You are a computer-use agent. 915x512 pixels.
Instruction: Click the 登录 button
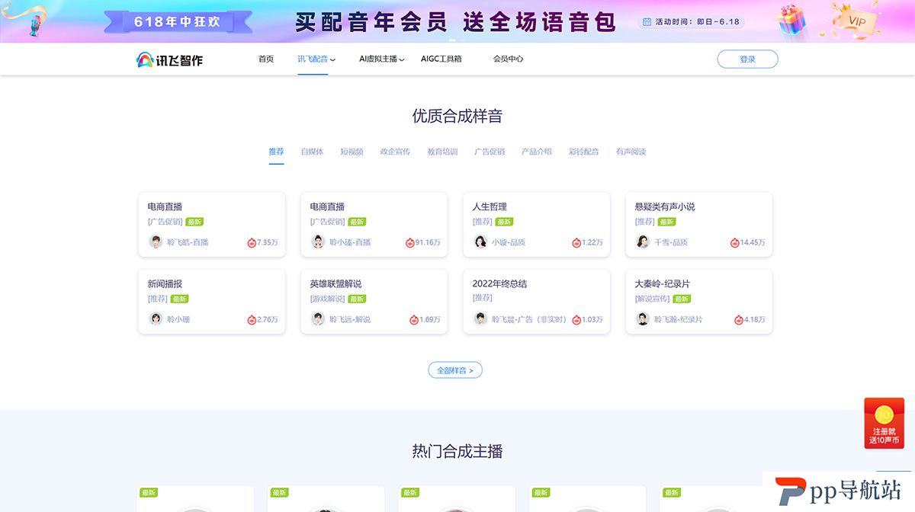(x=747, y=59)
